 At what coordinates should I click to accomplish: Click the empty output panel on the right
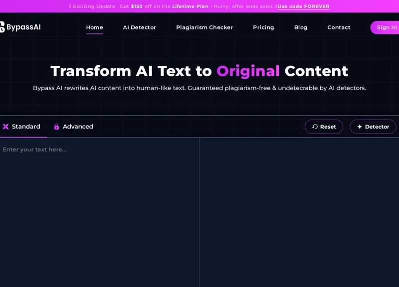(x=299, y=209)
